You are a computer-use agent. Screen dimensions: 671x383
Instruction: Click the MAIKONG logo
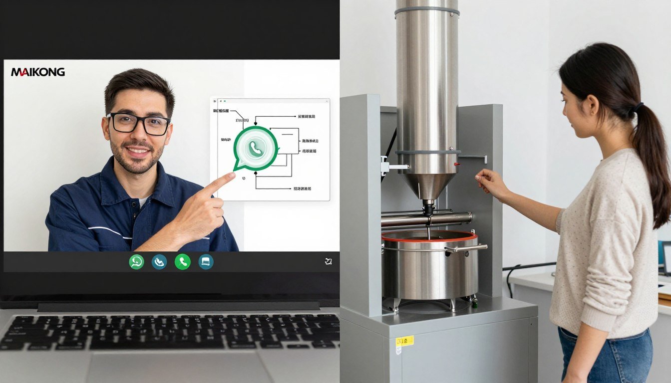tap(38, 72)
